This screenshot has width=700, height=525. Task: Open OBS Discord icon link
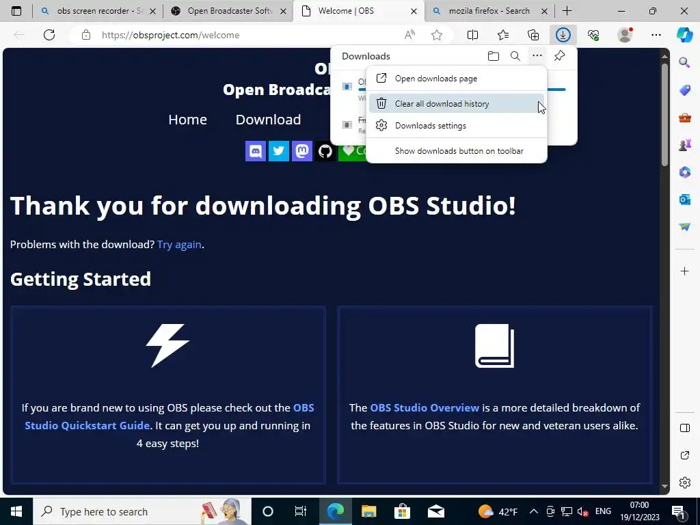pos(256,151)
